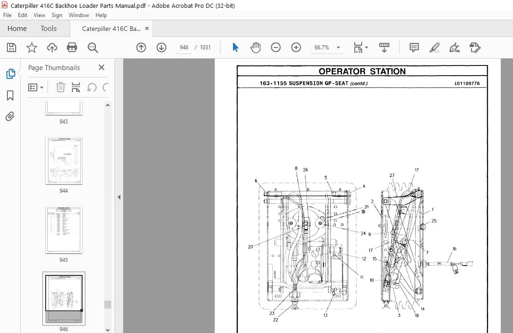Open the Edit menu
Image resolution: width=513 pixels, height=333 pixels.
(x=23, y=15)
